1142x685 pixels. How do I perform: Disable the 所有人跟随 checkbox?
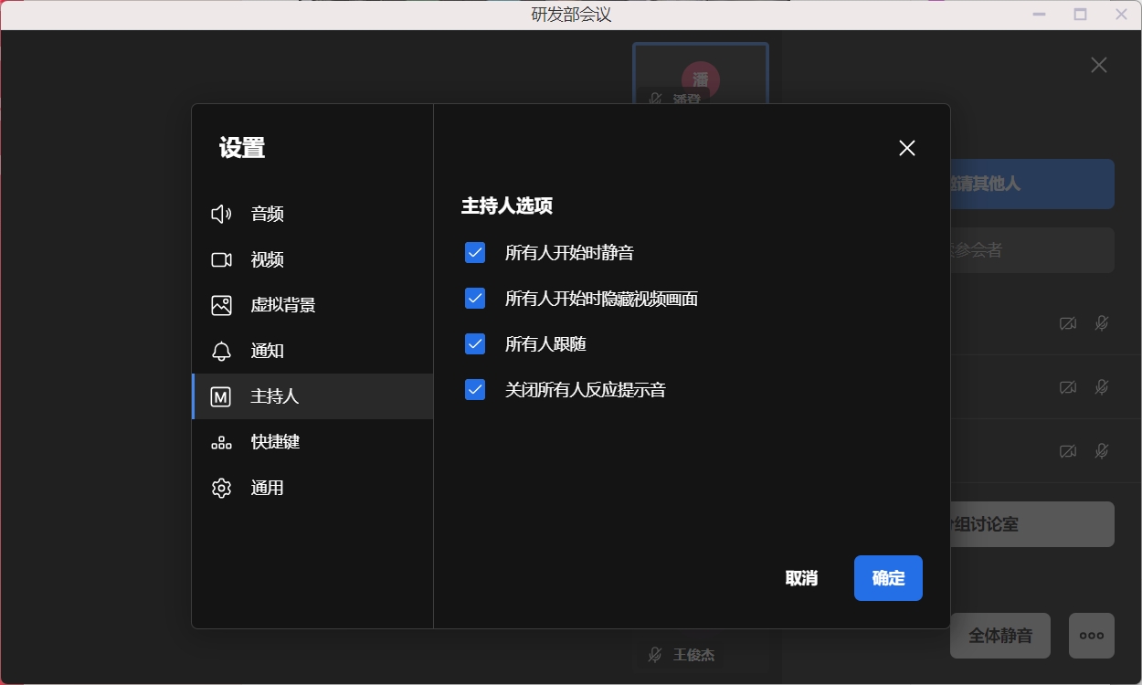point(475,344)
